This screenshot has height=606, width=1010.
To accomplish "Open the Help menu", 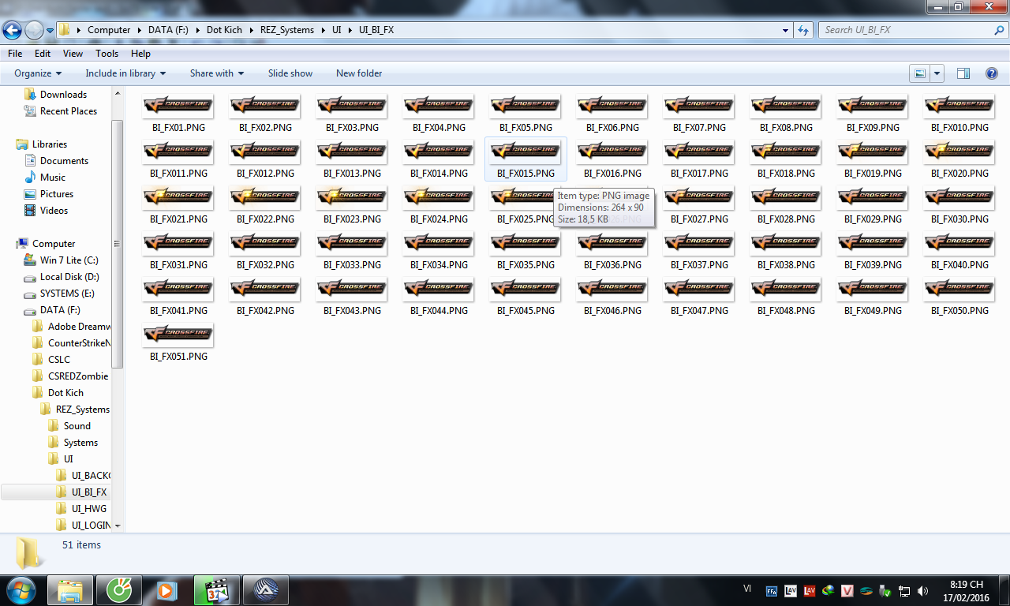I will [x=140, y=54].
